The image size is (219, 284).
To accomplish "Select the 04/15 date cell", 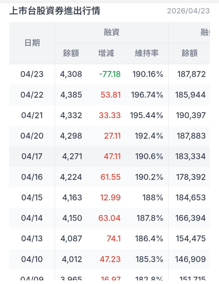I will [32, 198].
